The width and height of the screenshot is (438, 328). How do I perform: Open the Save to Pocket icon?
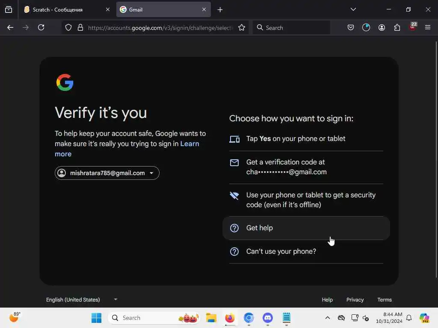(x=351, y=27)
